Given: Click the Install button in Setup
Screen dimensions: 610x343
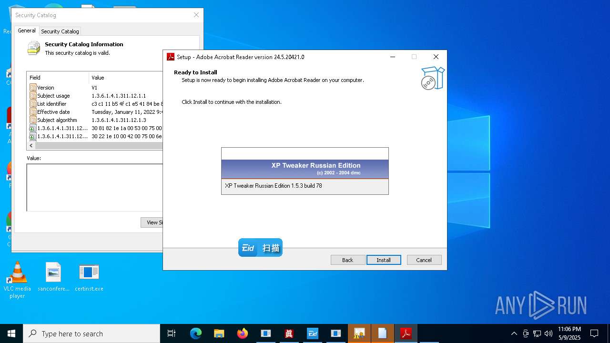Looking at the screenshot, I should (x=384, y=260).
